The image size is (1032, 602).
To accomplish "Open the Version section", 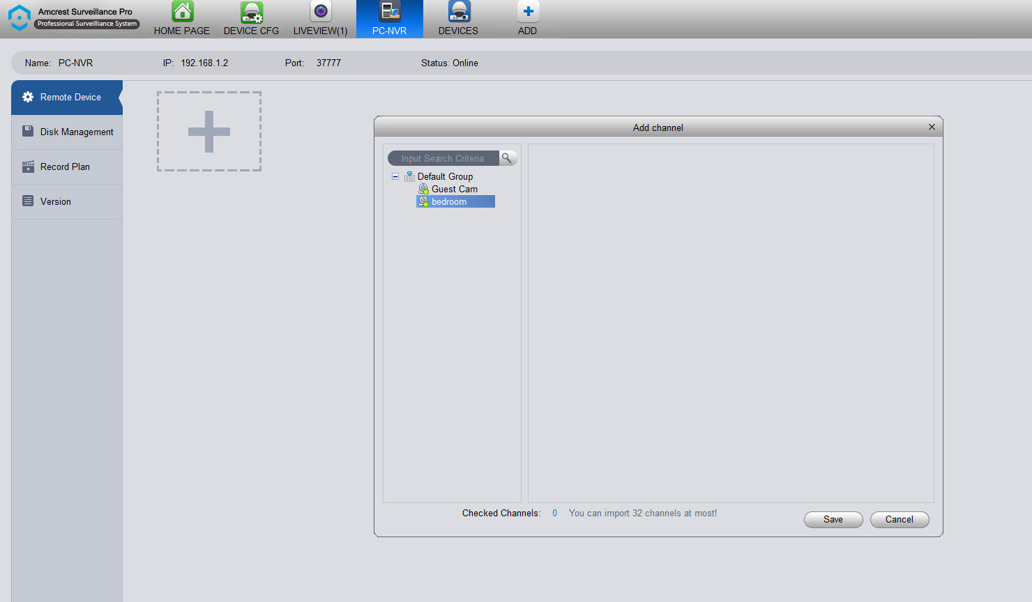I will click(x=67, y=202).
